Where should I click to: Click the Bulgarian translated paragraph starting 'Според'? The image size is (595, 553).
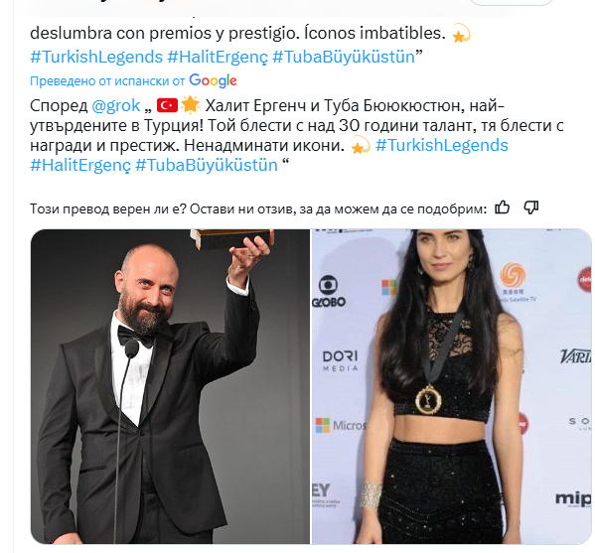click(x=297, y=135)
